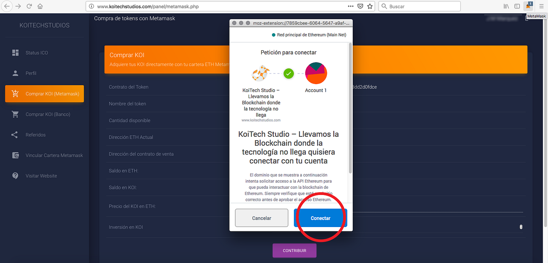Click the 'Contrato del Token' row label
The width and height of the screenshot is (548, 263).
pos(129,87)
